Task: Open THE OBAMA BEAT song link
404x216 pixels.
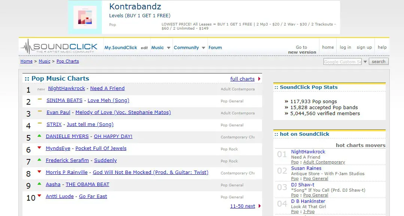Action: click(87, 184)
